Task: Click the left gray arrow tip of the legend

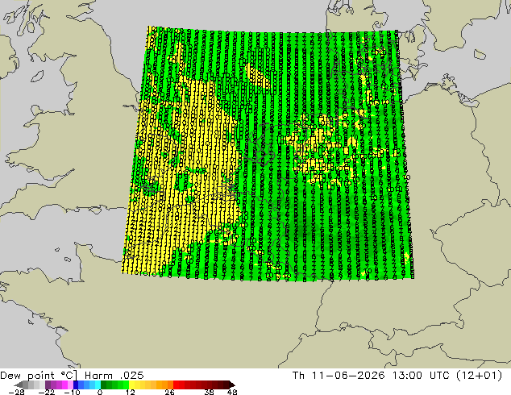Action: coord(19,385)
